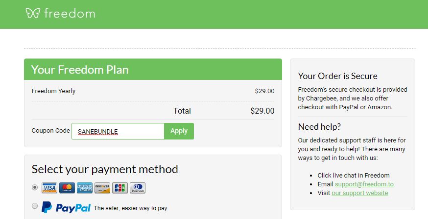Click the Visa card icon
The height and width of the screenshot is (219, 428).
[49, 188]
